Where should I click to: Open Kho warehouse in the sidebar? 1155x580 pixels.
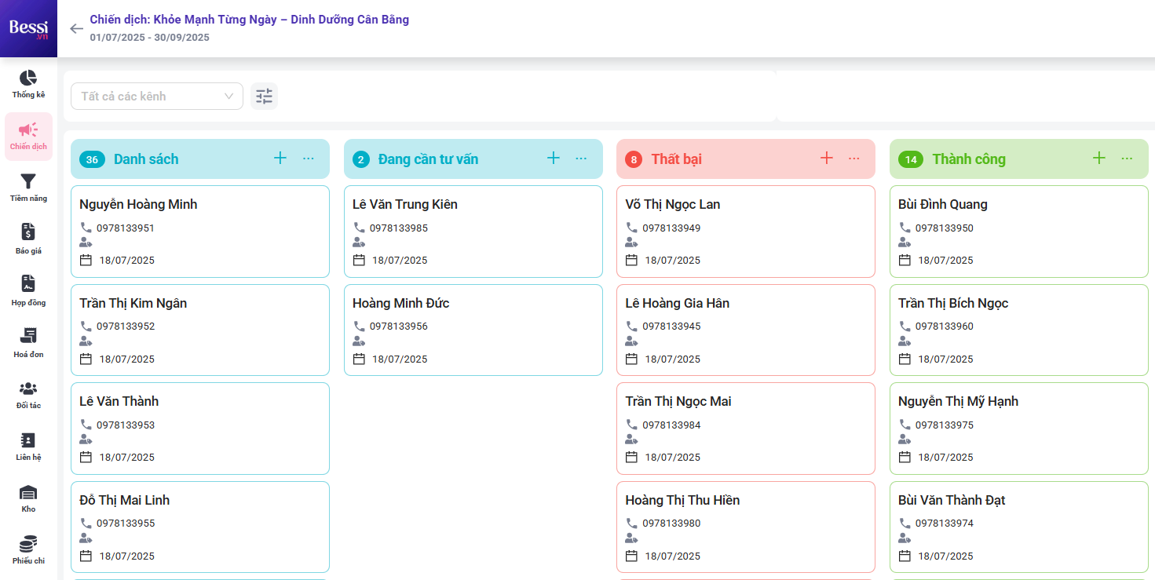(x=28, y=498)
